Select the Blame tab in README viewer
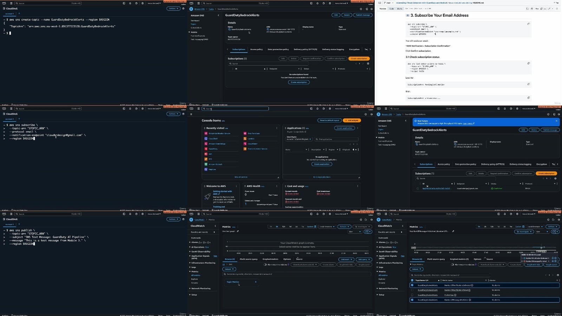The width and height of the screenshot is (562, 316). pos(400,8)
